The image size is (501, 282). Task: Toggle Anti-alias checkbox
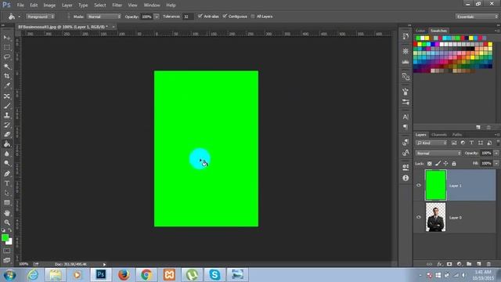tap(200, 16)
